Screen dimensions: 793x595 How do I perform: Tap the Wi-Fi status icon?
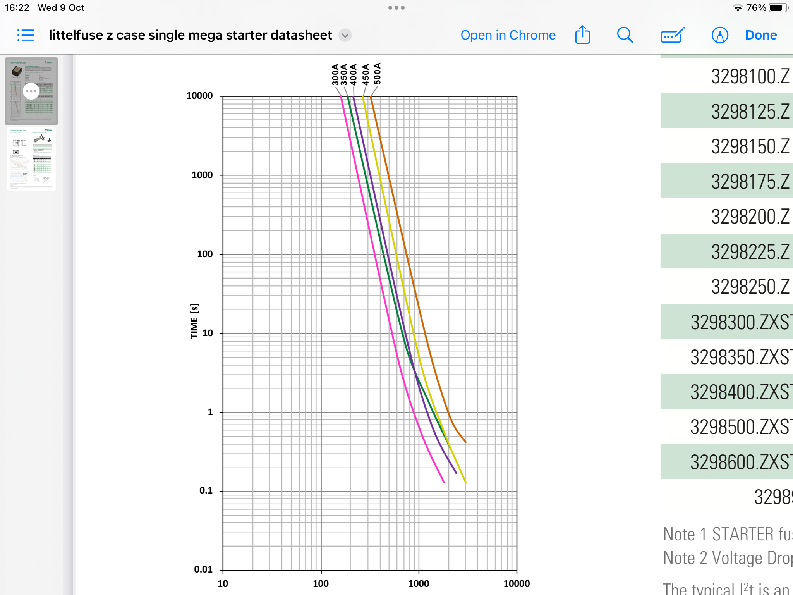[x=738, y=8]
